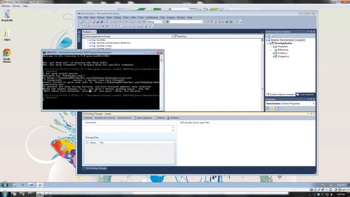This screenshot has height=197, width=350.
Task: Click the Windows Start orb in the VM
Action: coord(5,185)
